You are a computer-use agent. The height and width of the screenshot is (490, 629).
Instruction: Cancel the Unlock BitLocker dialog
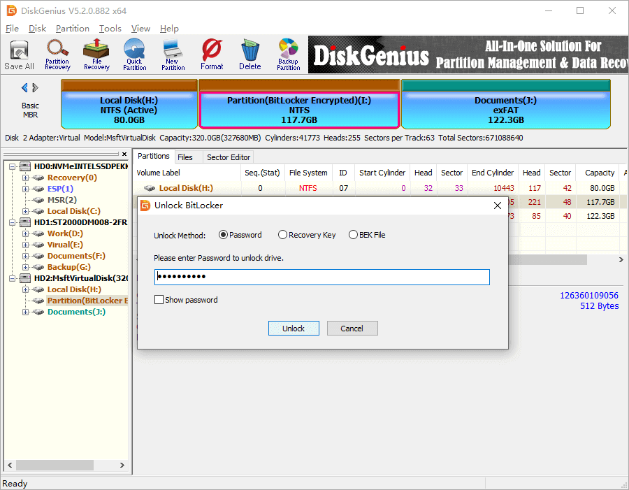click(x=352, y=329)
